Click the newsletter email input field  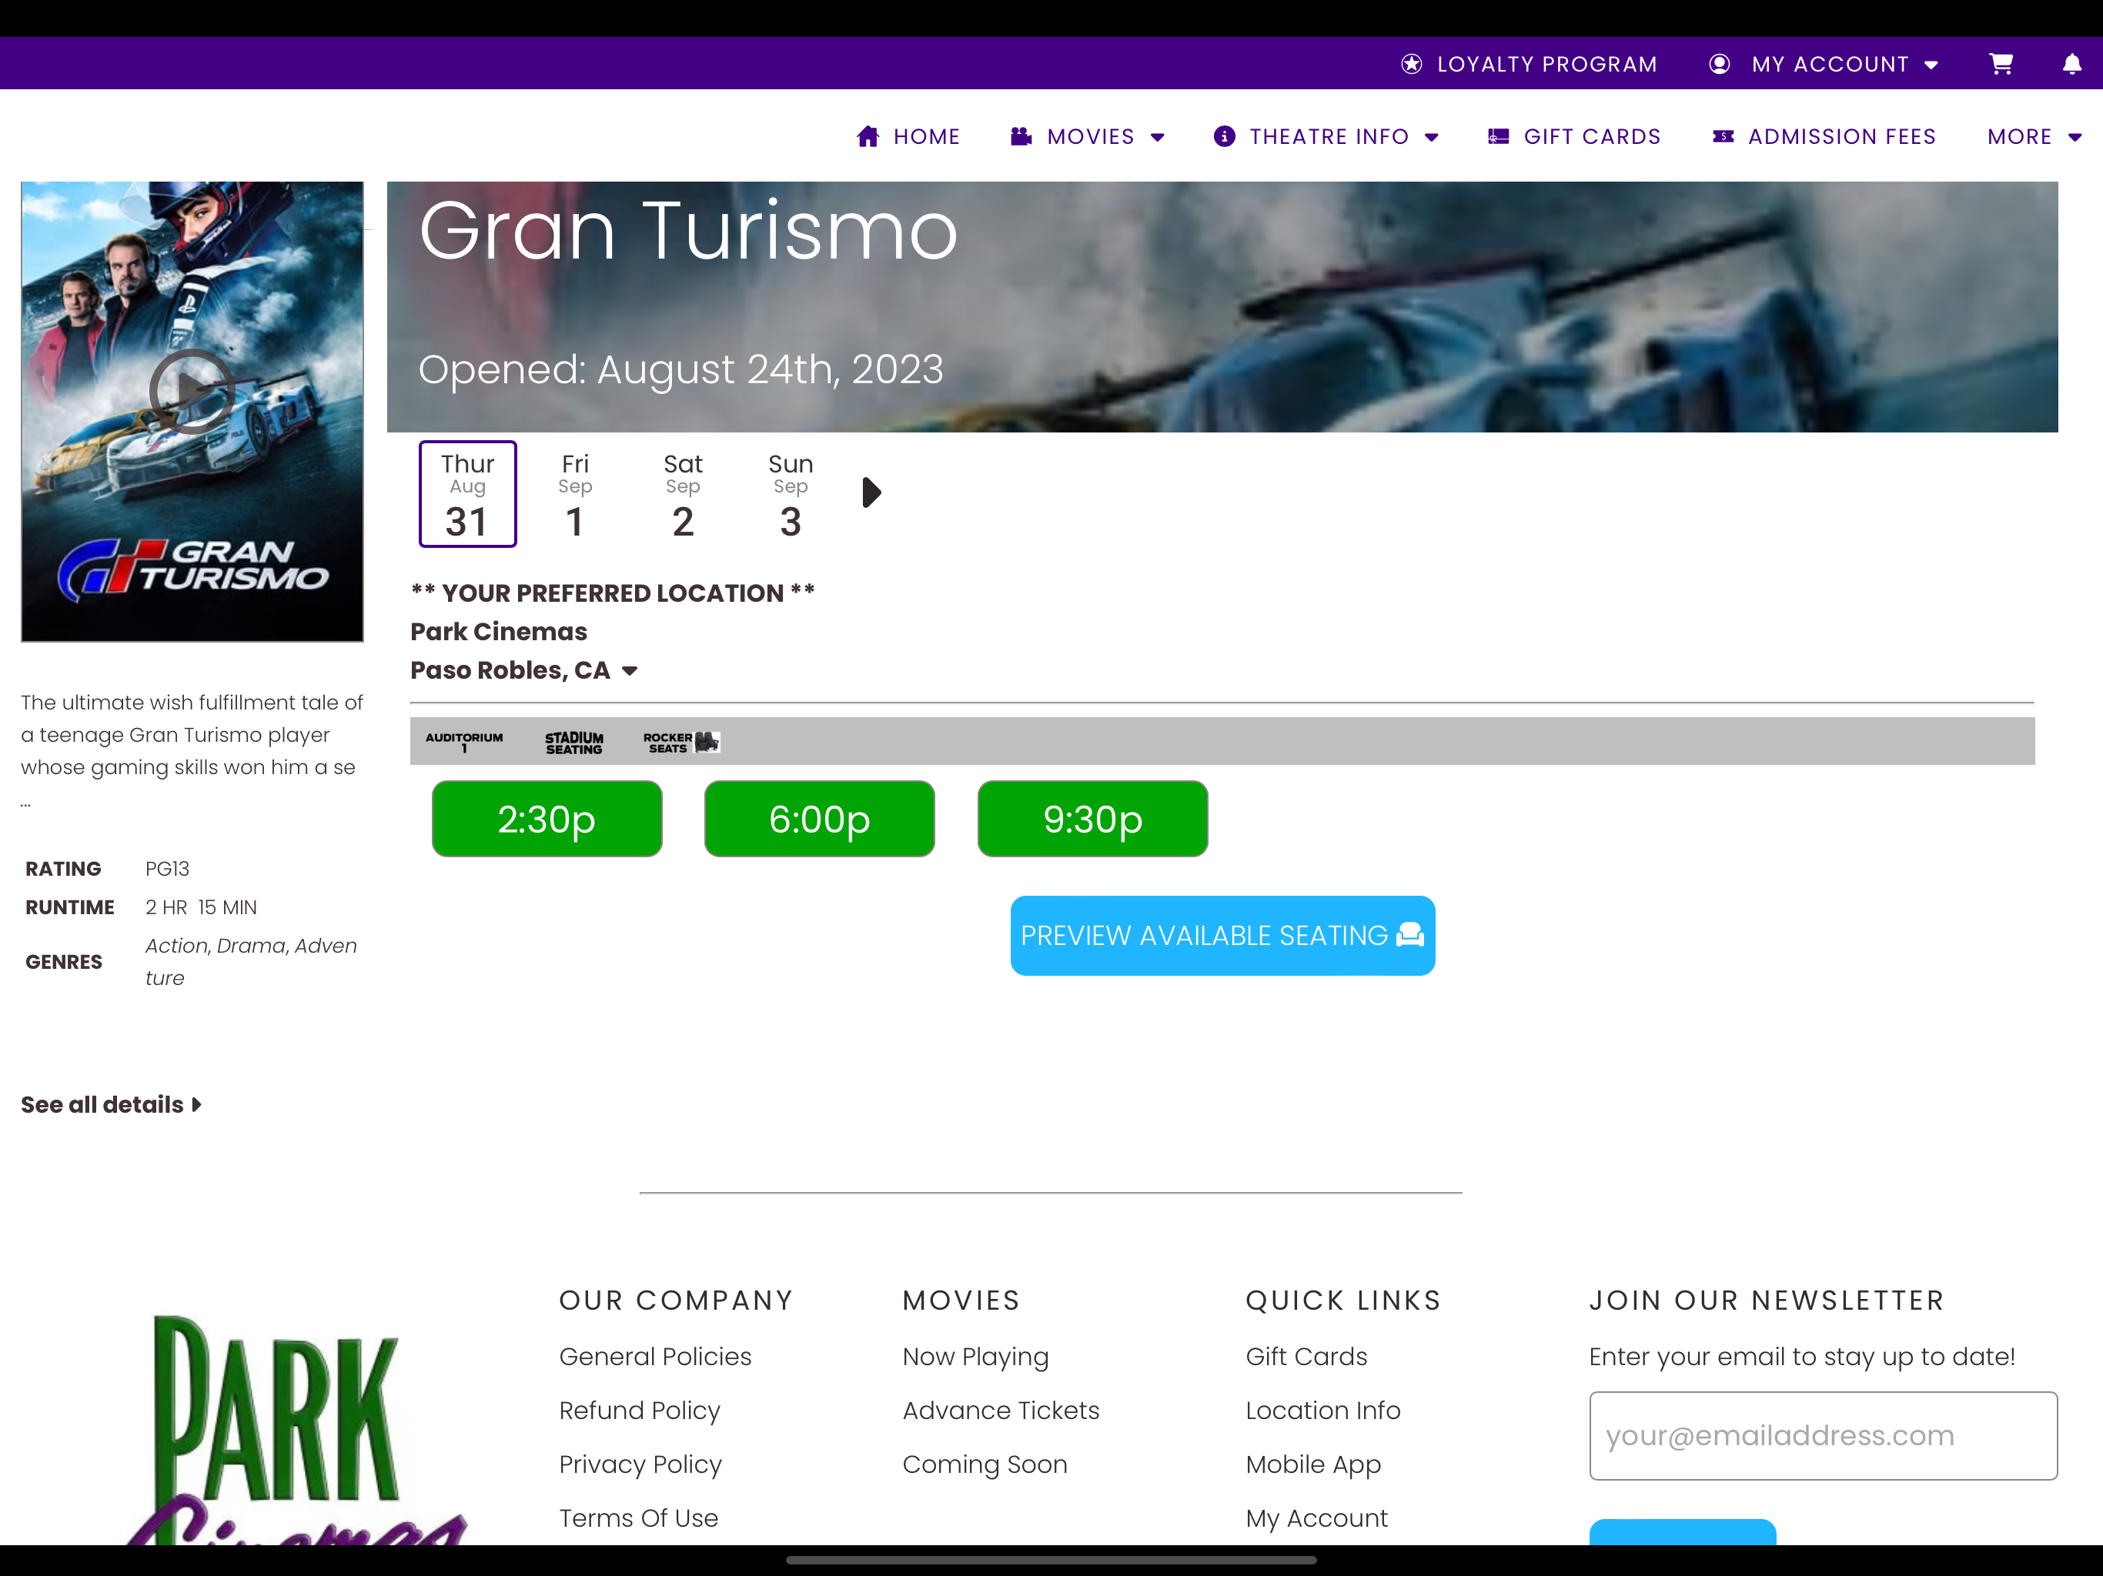(x=1823, y=1435)
